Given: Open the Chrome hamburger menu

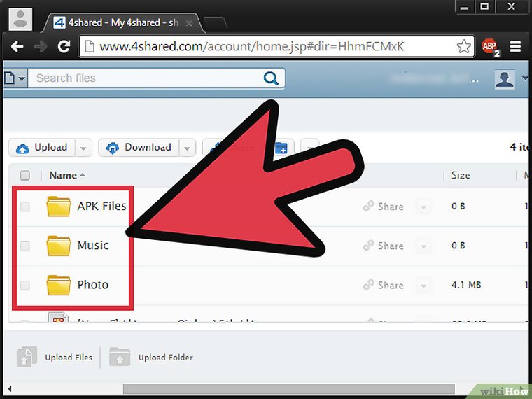Looking at the screenshot, I should (516, 47).
